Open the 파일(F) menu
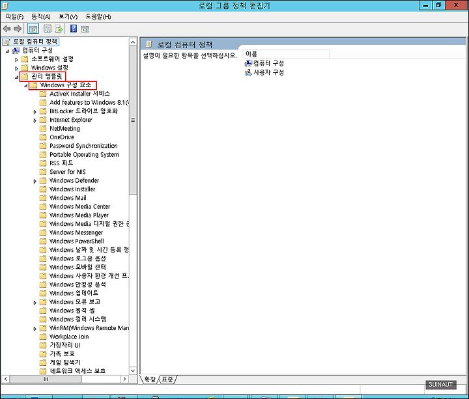The image size is (469, 399). click(14, 17)
